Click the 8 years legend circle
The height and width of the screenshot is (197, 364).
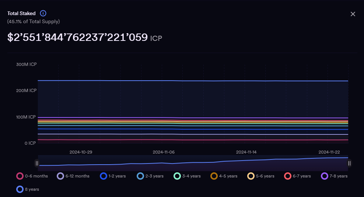20,189
